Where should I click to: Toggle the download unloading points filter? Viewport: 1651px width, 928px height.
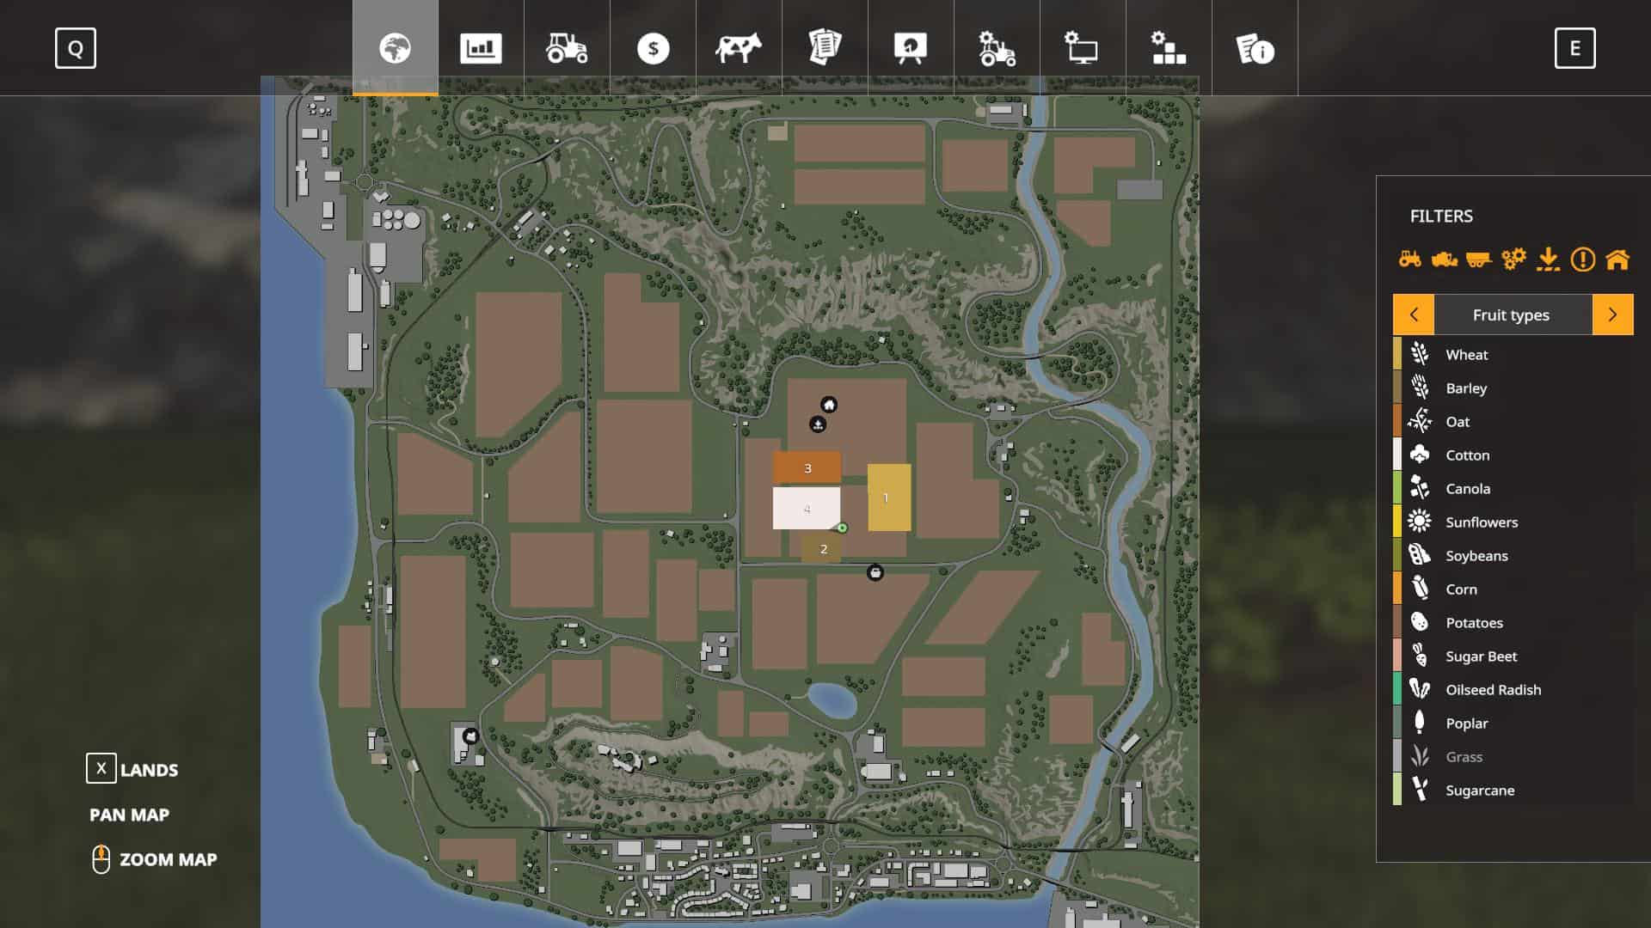pyautogui.click(x=1548, y=259)
